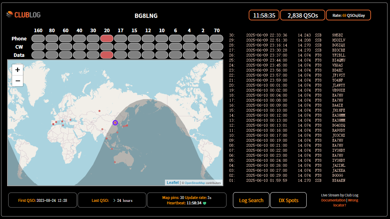The width and height of the screenshot is (390, 219).
Task: Select log row 27 callsign BD3CRE
Action: 338,50
